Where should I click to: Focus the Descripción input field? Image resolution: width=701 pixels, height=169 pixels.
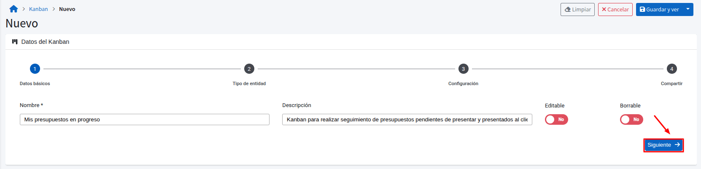click(x=407, y=120)
